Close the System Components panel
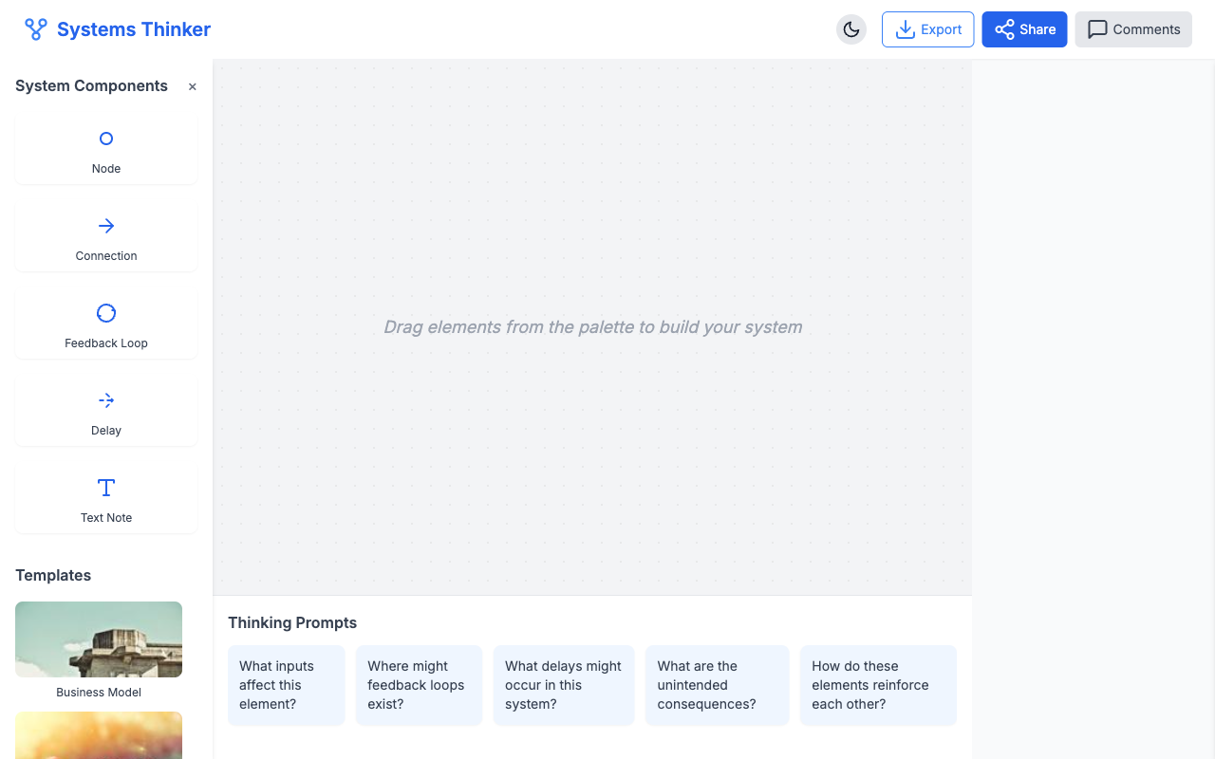Screen dimensions: 1215x759 click(192, 86)
